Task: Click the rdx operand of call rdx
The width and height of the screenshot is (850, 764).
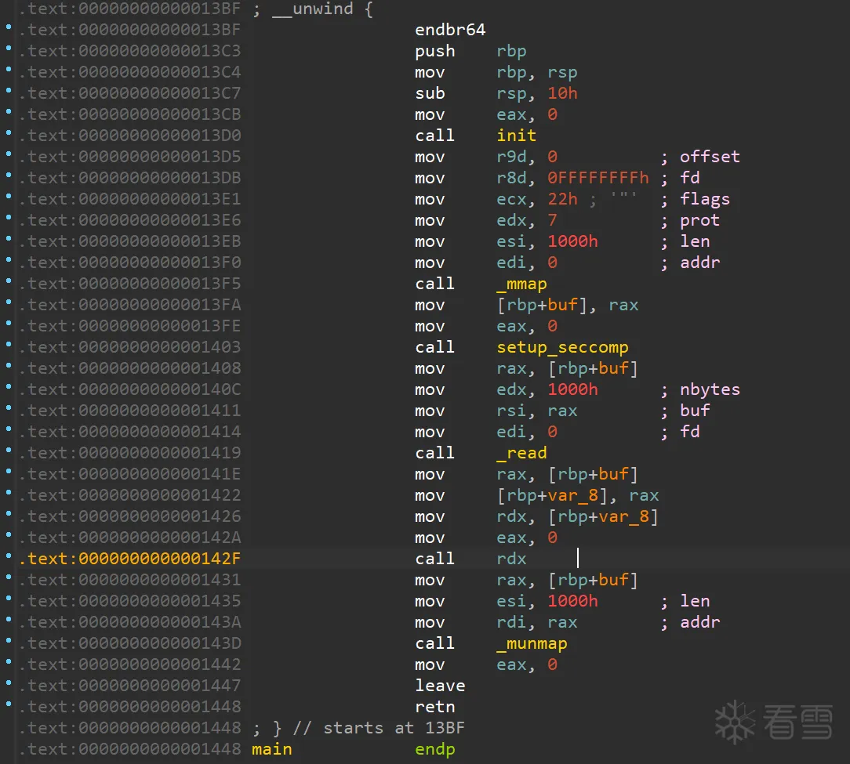Action: coord(511,559)
